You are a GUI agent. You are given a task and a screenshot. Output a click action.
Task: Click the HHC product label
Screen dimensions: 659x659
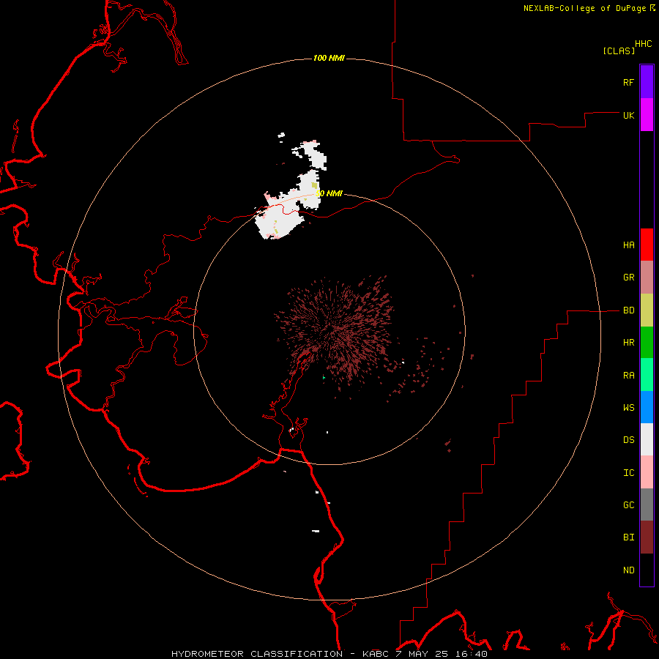(x=643, y=44)
